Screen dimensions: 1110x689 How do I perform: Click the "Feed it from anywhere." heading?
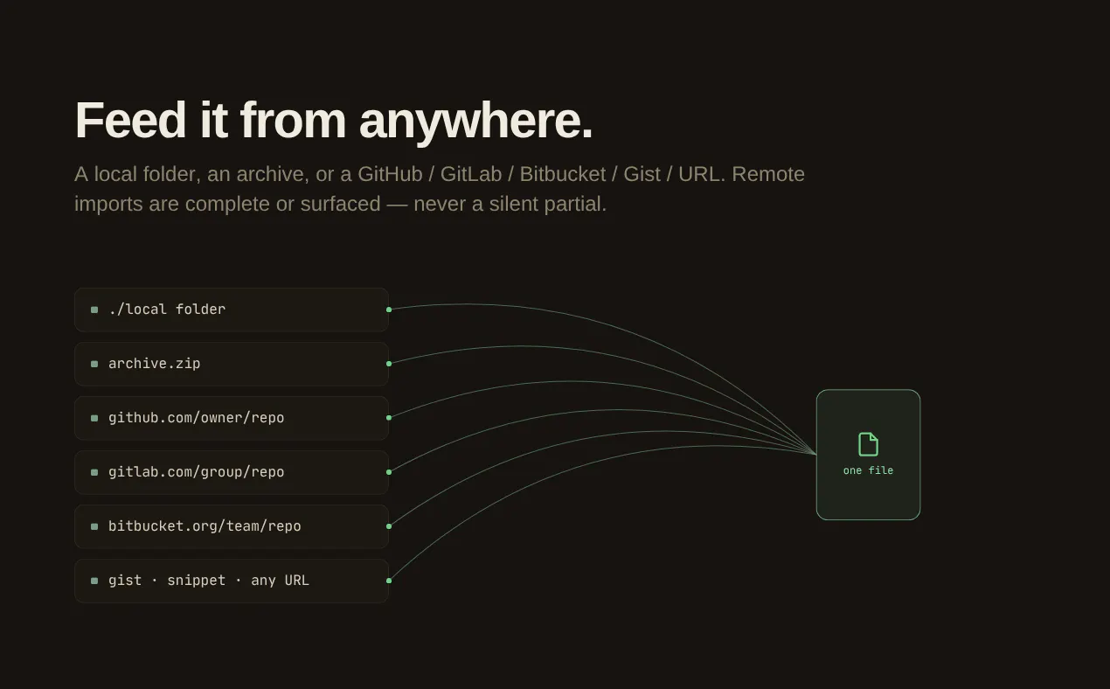(x=334, y=121)
